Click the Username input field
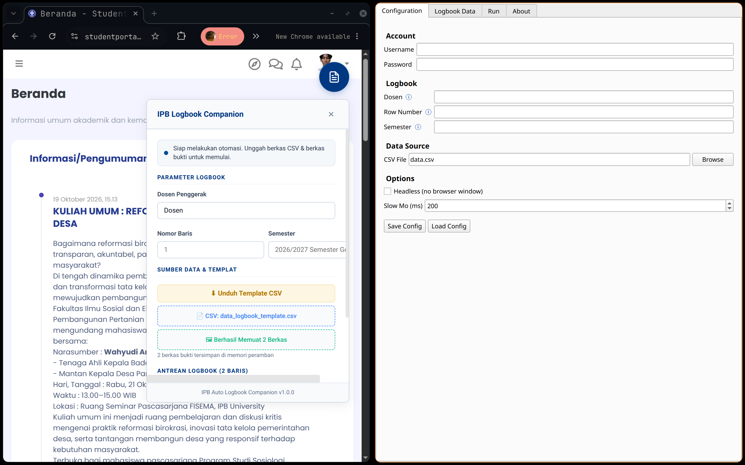 575,49
